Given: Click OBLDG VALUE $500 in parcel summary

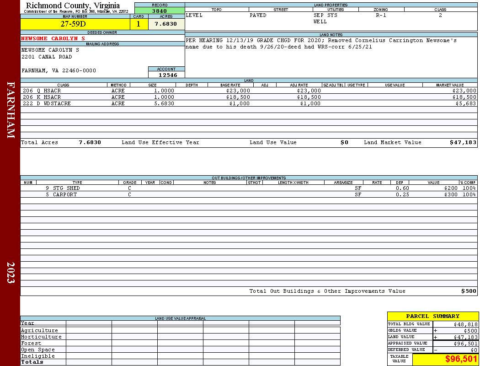Looking at the screenshot, I should point(470,331).
